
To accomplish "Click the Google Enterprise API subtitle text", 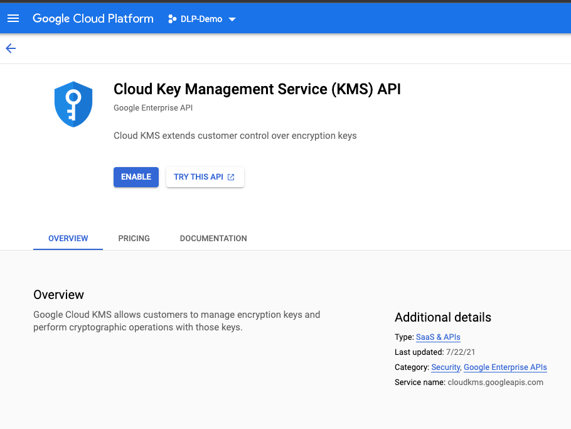I will coord(152,108).
